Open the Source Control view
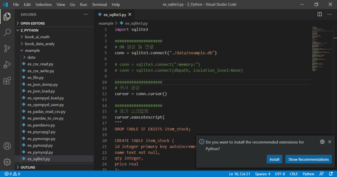 pos(7,48)
